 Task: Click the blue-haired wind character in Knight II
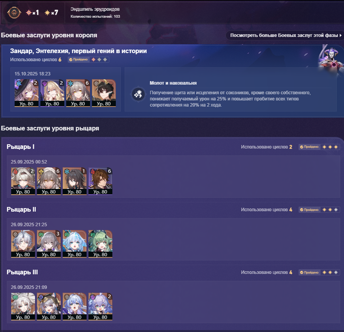pyautogui.click(x=75, y=244)
